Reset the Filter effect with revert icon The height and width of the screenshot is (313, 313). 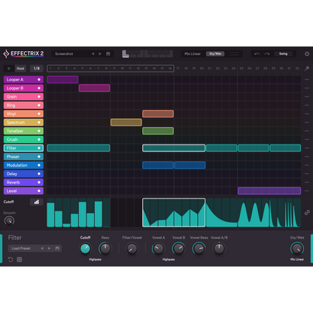point(11,260)
